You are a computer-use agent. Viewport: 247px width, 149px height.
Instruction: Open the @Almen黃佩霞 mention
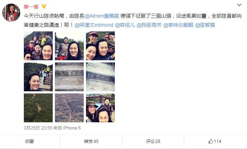[102, 16]
